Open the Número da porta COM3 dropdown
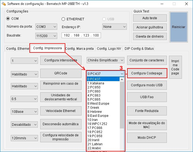The width and height of the screenshot is (193, 152). point(46,27)
